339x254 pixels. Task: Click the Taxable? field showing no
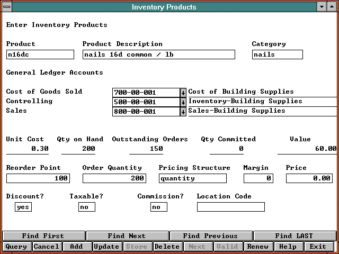[86, 207]
